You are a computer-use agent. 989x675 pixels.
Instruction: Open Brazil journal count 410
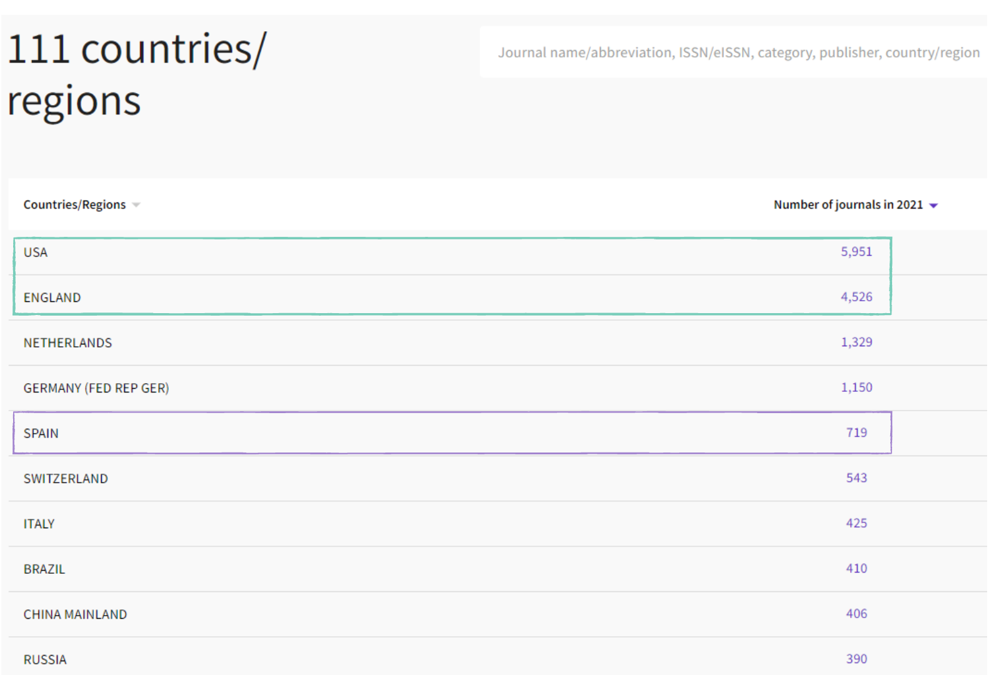click(x=856, y=569)
